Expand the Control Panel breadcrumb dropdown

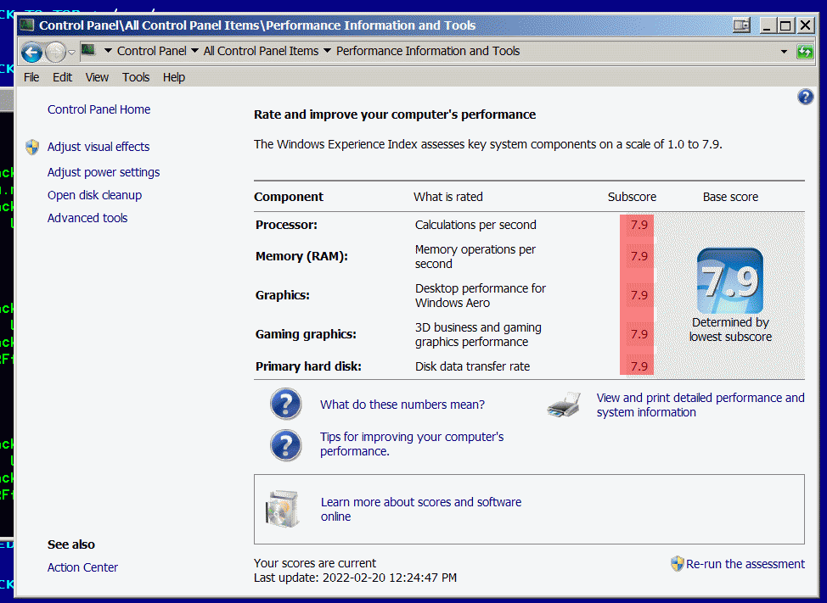[194, 51]
